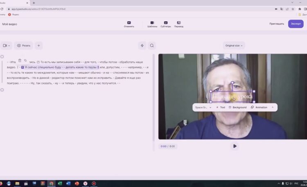Expand the camera recording dropdown
The width and height of the screenshot is (307, 187).
pos(7,46)
